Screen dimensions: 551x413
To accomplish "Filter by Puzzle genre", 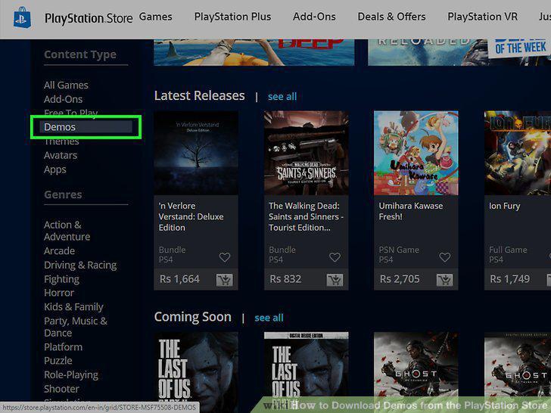I will (58, 361).
